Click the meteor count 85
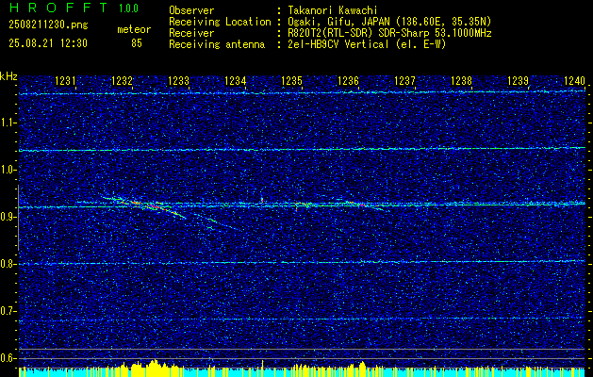Screen dimensions: 593x377 click(x=137, y=43)
